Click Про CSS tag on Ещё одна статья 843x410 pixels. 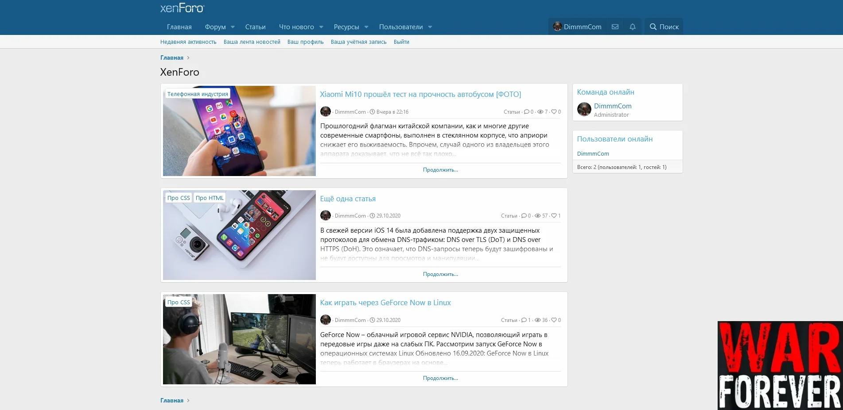click(x=179, y=198)
